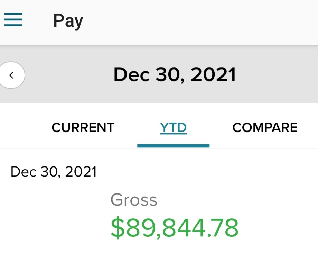Viewport: 318px width, 270px height.
Task: Click the blue underline indicator beneath YTD
Action: [x=174, y=146]
